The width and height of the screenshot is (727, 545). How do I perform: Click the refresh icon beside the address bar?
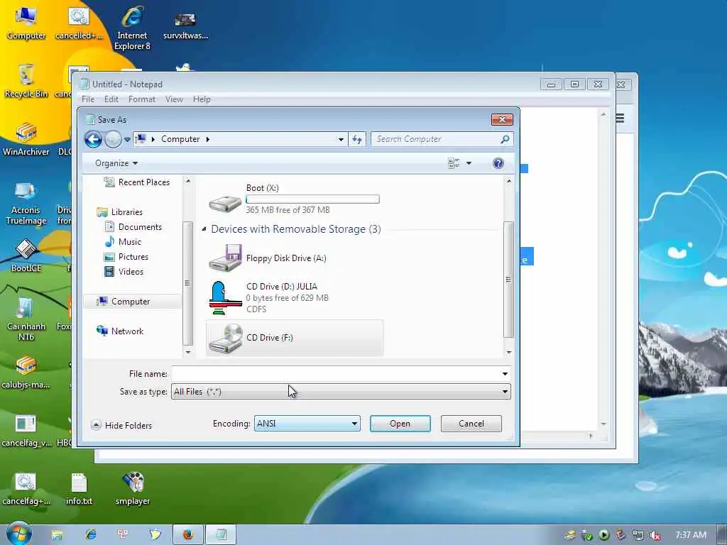[x=357, y=139]
